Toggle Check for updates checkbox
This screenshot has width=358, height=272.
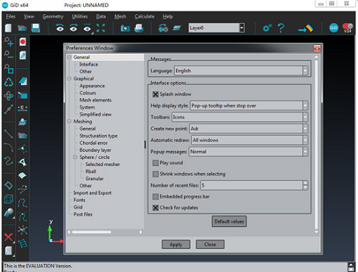155,208
